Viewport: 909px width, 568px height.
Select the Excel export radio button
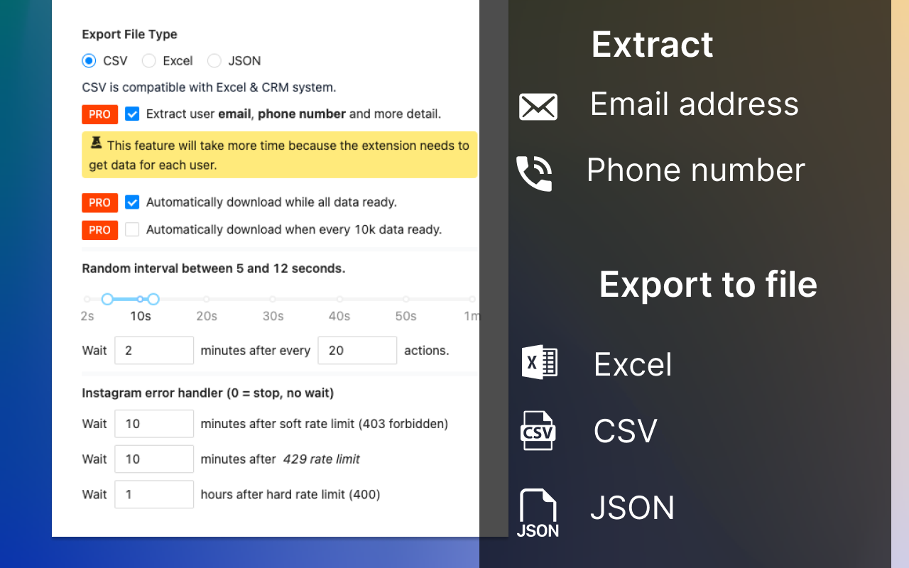point(149,61)
